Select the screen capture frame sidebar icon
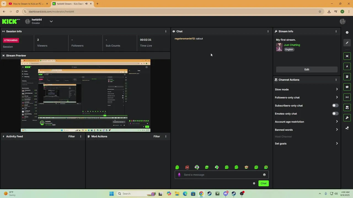Screen dimensions: 353x198 pos(347,56)
